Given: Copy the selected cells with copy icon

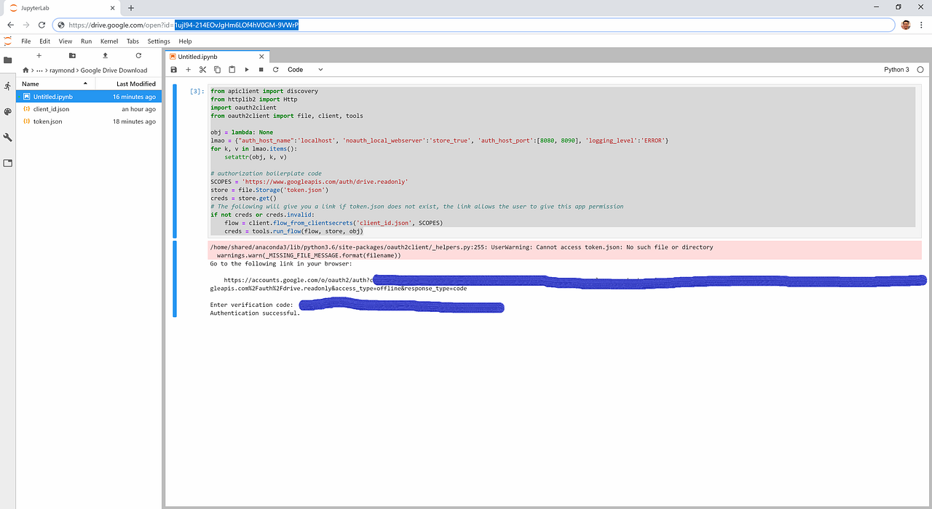Looking at the screenshot, I should tap(217, 69).
